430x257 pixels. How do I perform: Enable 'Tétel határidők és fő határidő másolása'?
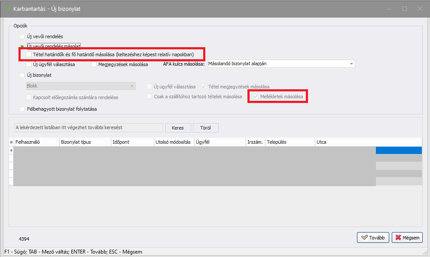[x=29, y=55]
